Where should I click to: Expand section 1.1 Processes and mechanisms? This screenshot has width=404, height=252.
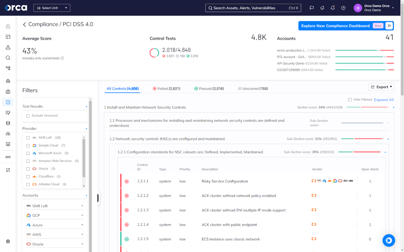click(x=388, y=123)
